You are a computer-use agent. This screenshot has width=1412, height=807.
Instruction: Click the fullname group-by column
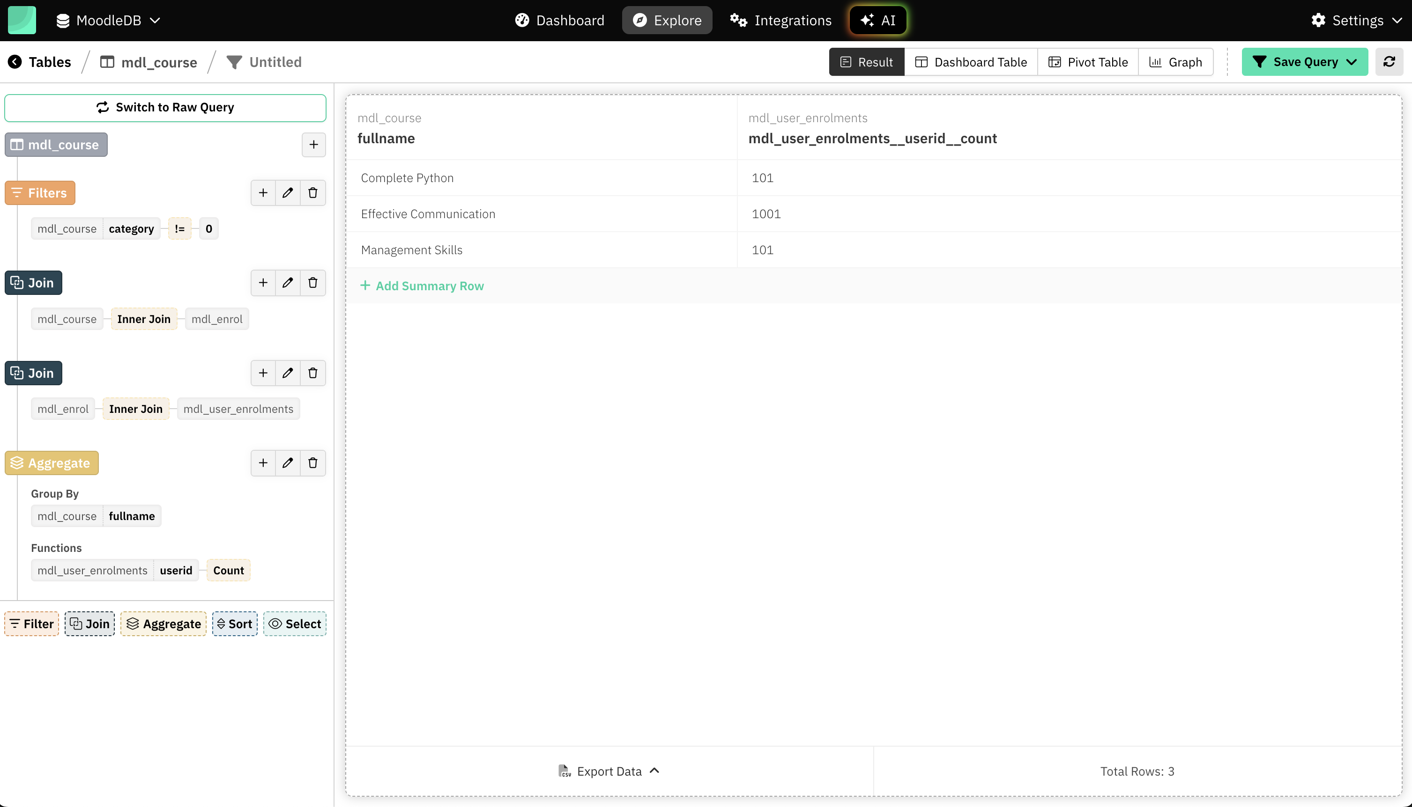tap(132, 516)
